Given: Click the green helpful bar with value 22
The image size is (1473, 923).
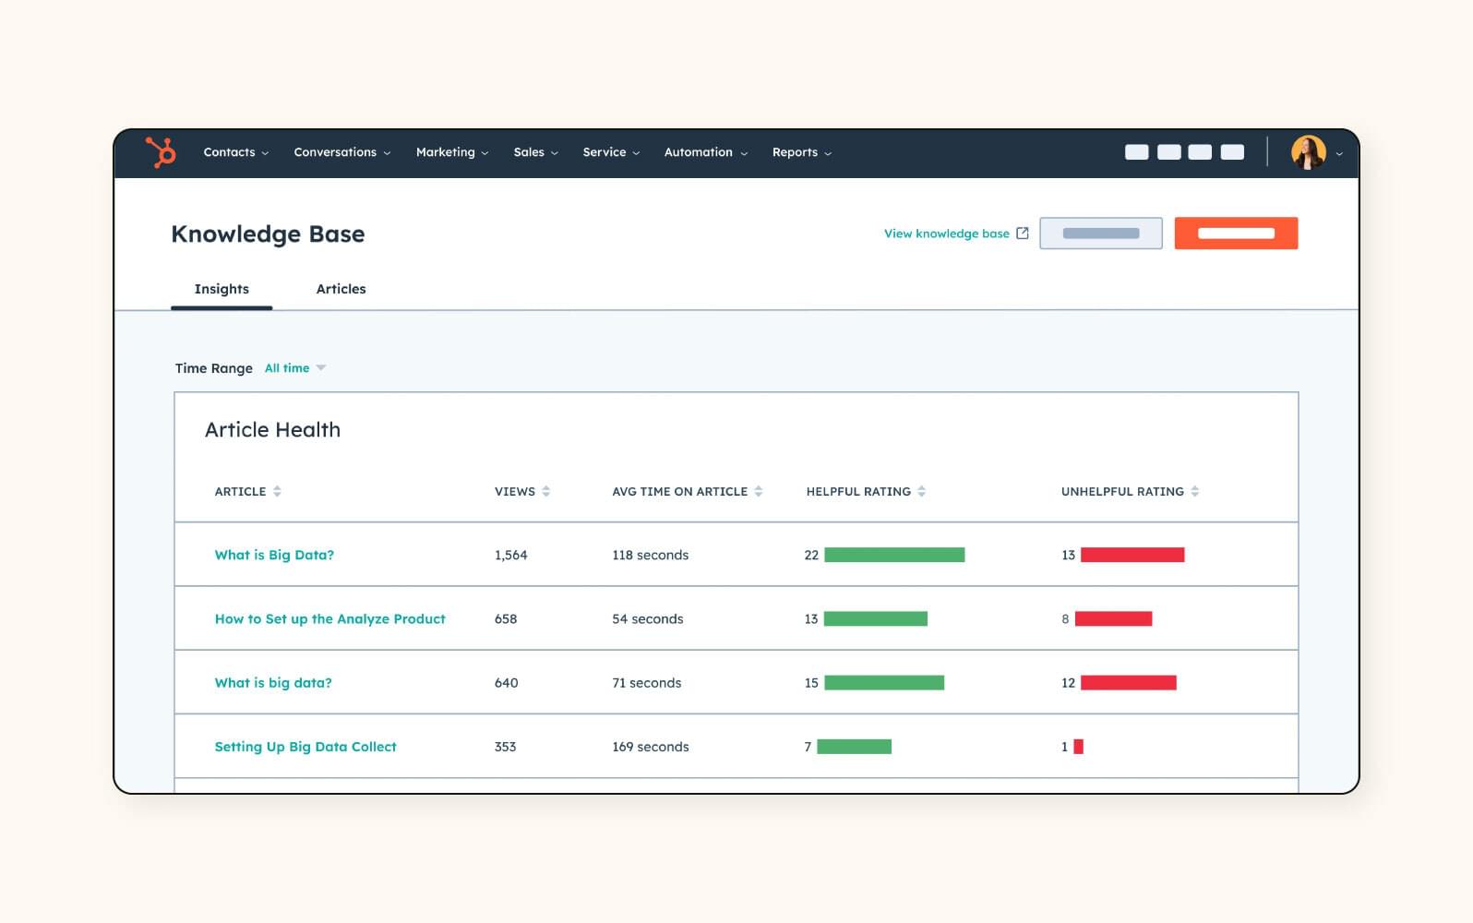Looking at the screenshot, I should click(894, 555).
